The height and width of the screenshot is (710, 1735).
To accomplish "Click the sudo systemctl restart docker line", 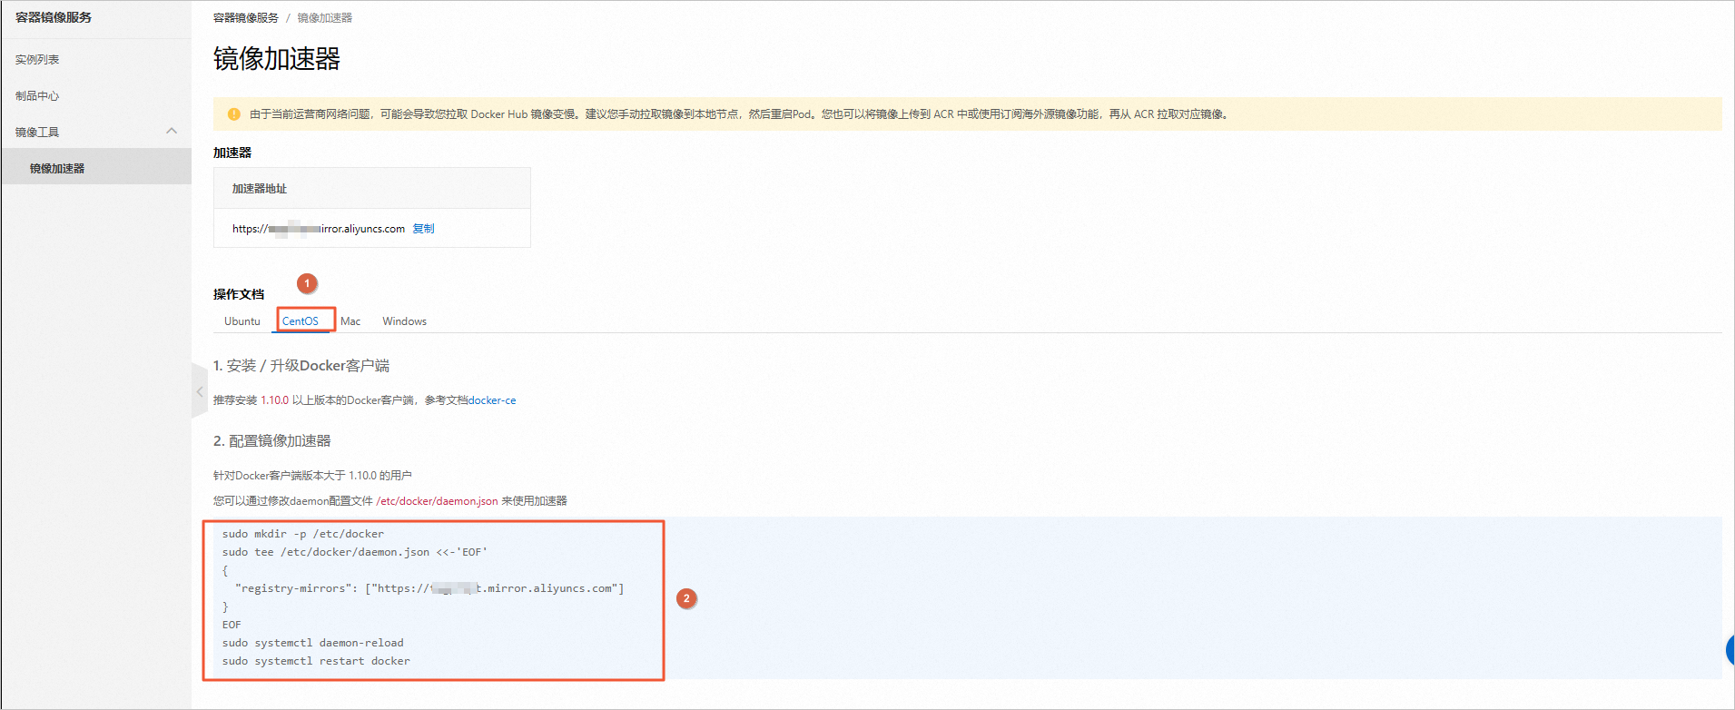I will coord(316,661).
